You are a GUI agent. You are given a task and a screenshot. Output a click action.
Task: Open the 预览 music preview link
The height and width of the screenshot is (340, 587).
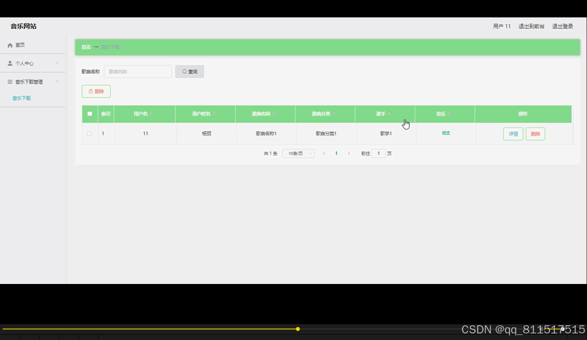pyautogui.click(x=446, y=133)
